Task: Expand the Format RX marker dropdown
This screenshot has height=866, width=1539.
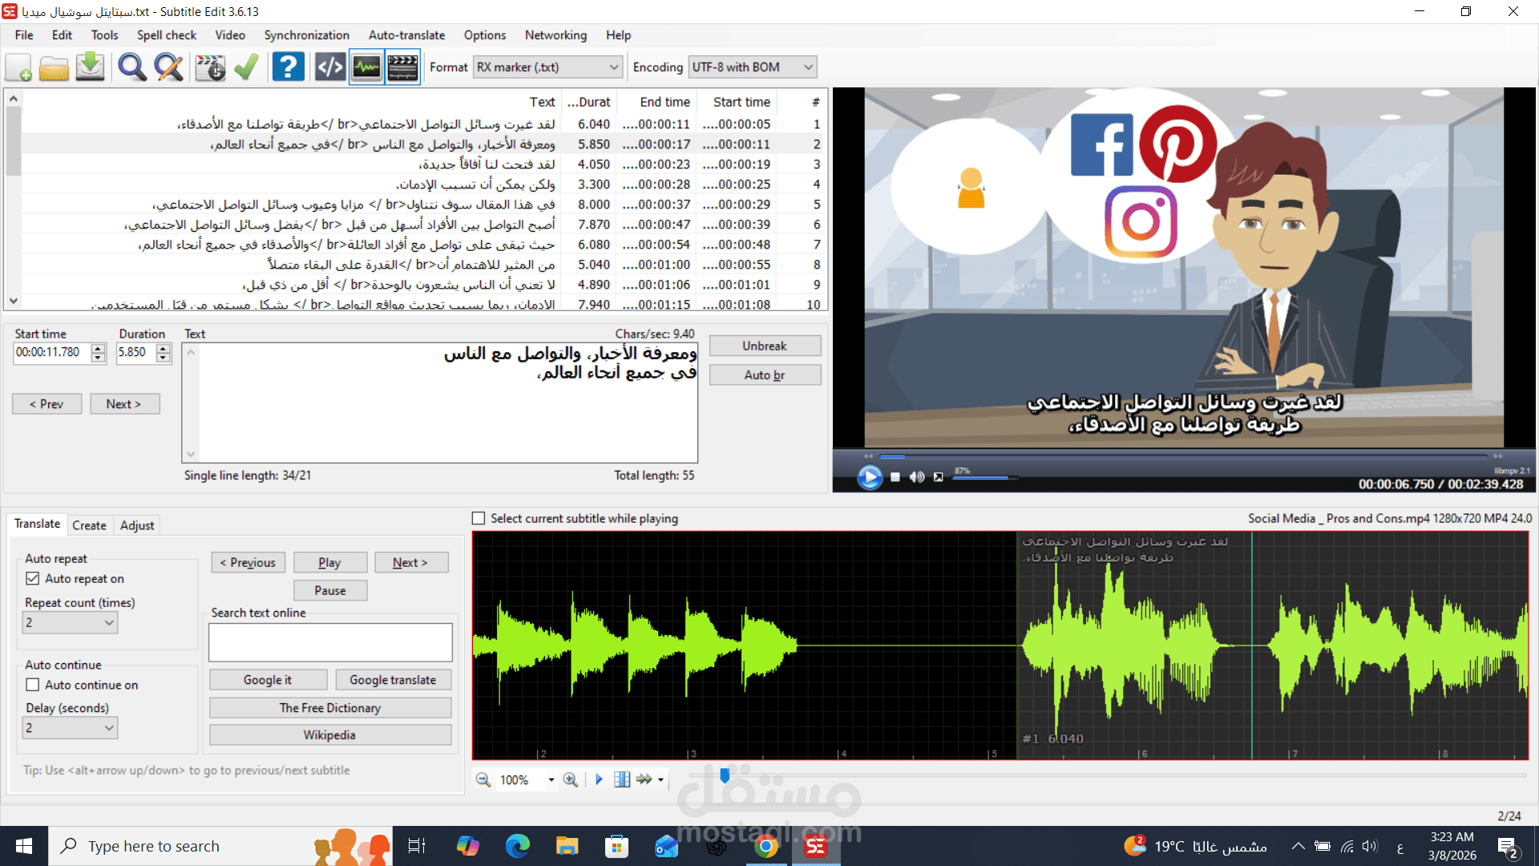Action: coord(614,67)
